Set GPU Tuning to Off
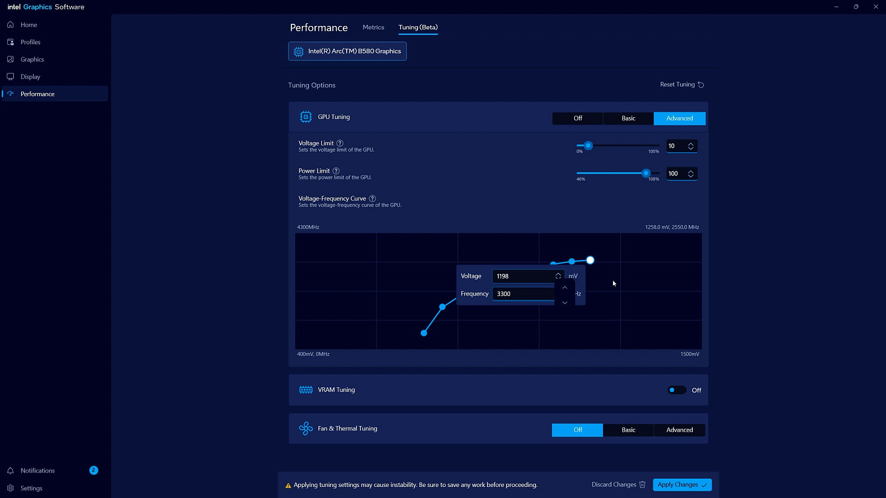Viewport: 886px width, 498px height. click(x=578, y=118)
